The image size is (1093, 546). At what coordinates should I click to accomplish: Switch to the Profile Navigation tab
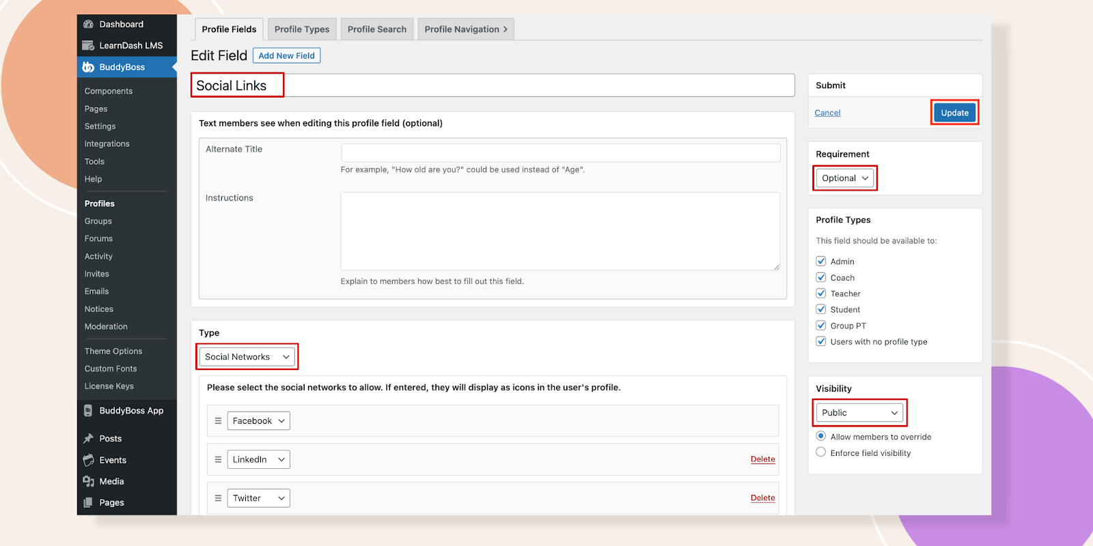coord(465,29)
